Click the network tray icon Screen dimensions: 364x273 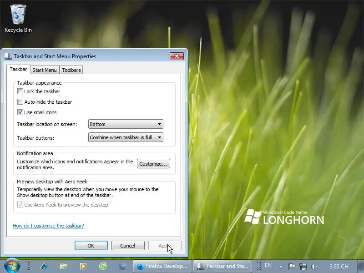pyautogui.click(x=303, y=266)
